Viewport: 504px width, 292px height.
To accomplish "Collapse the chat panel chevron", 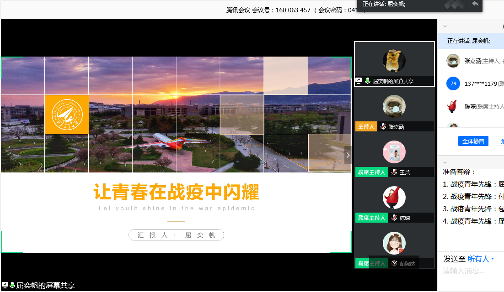I will 445,162.
